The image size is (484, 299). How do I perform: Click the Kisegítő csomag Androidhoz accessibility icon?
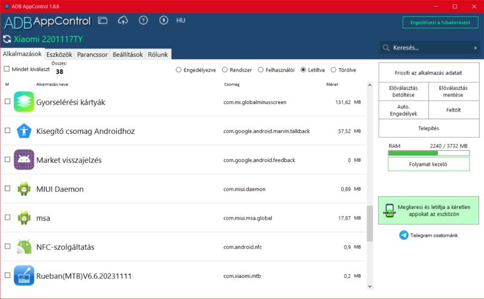24,131
